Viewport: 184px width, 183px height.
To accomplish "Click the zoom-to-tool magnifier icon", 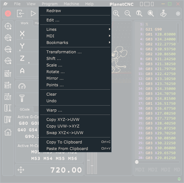I will 139,13.
